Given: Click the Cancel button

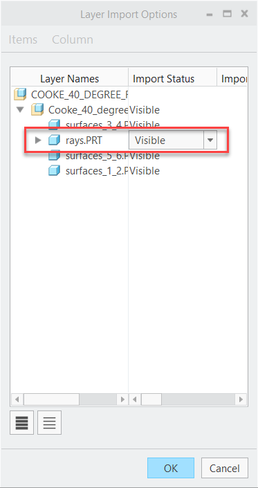Looking at the screenshot, I should click(x=225, y=468).
